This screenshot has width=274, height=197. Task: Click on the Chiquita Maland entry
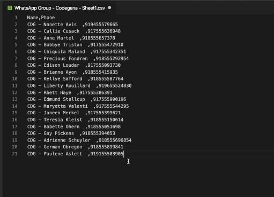click(x=77, y=52)
